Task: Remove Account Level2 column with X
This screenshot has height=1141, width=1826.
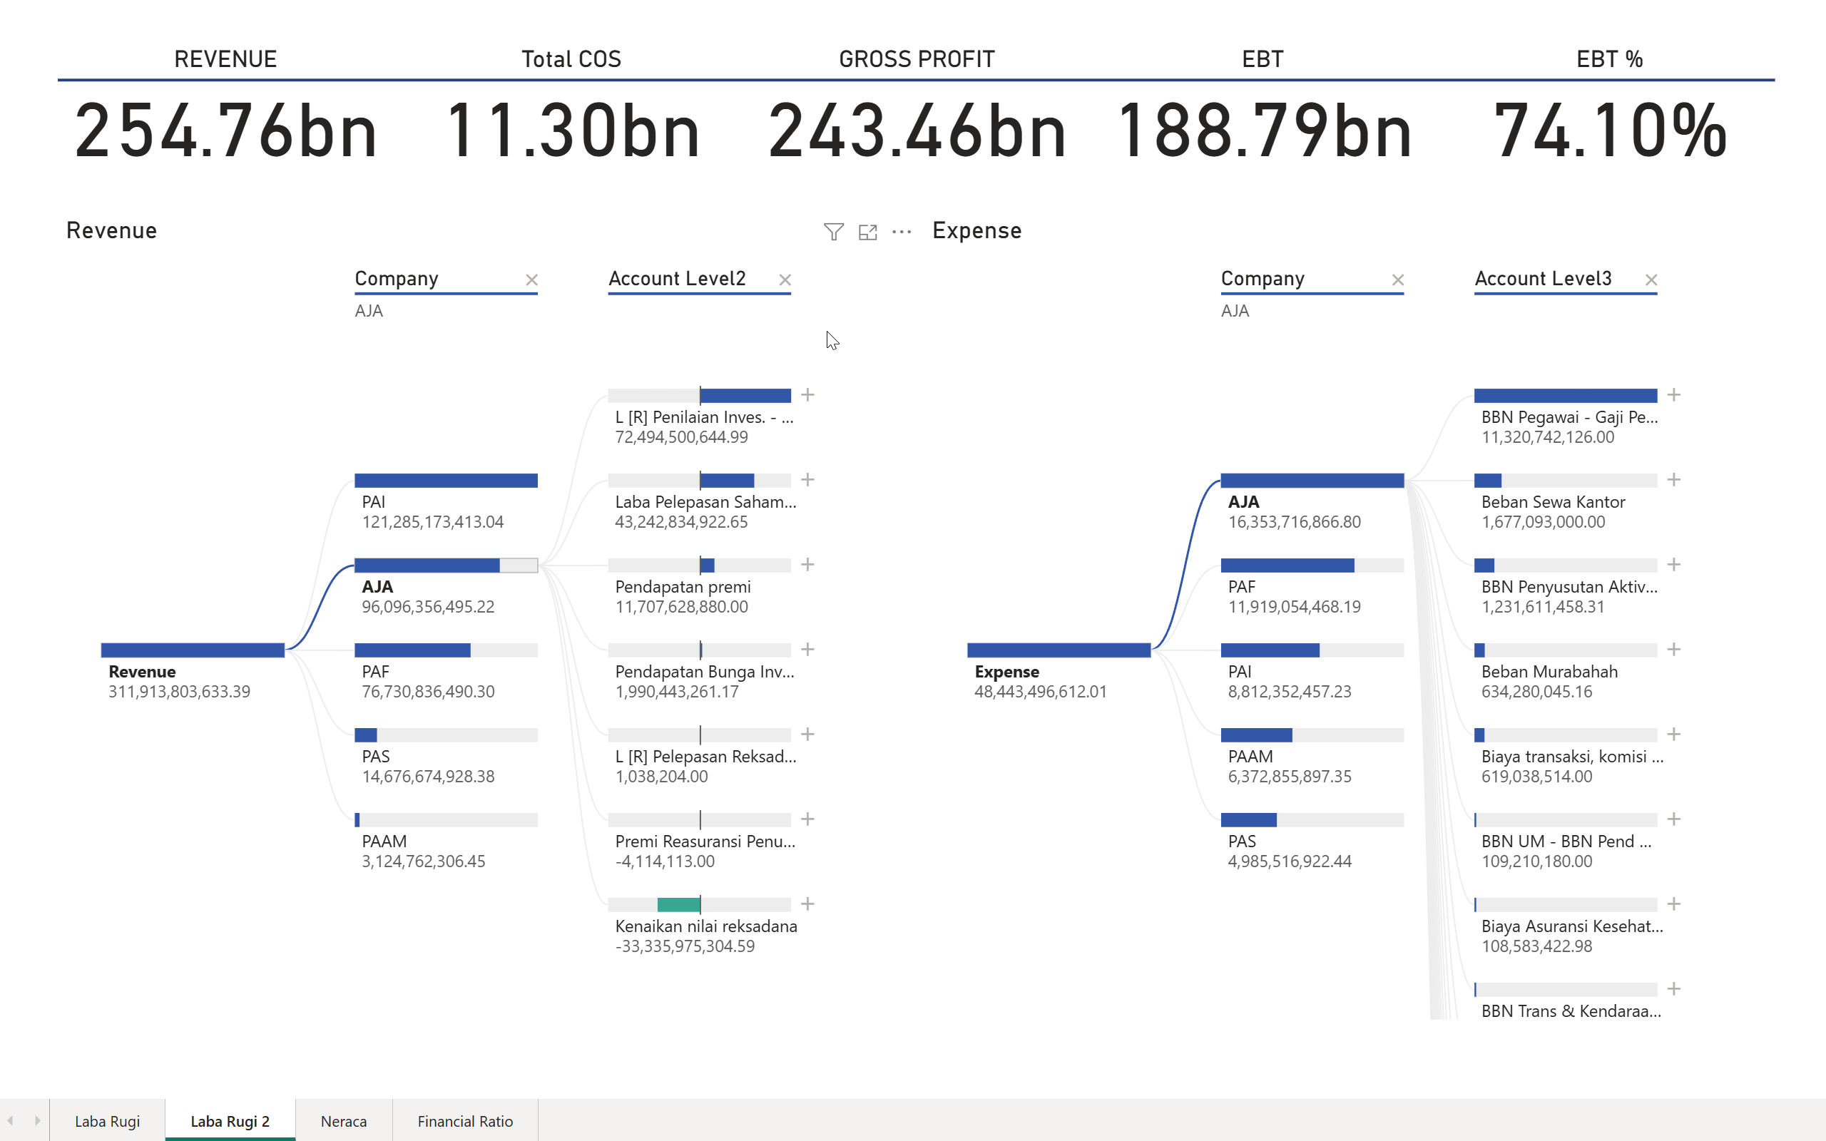Action: pos(785,280)
